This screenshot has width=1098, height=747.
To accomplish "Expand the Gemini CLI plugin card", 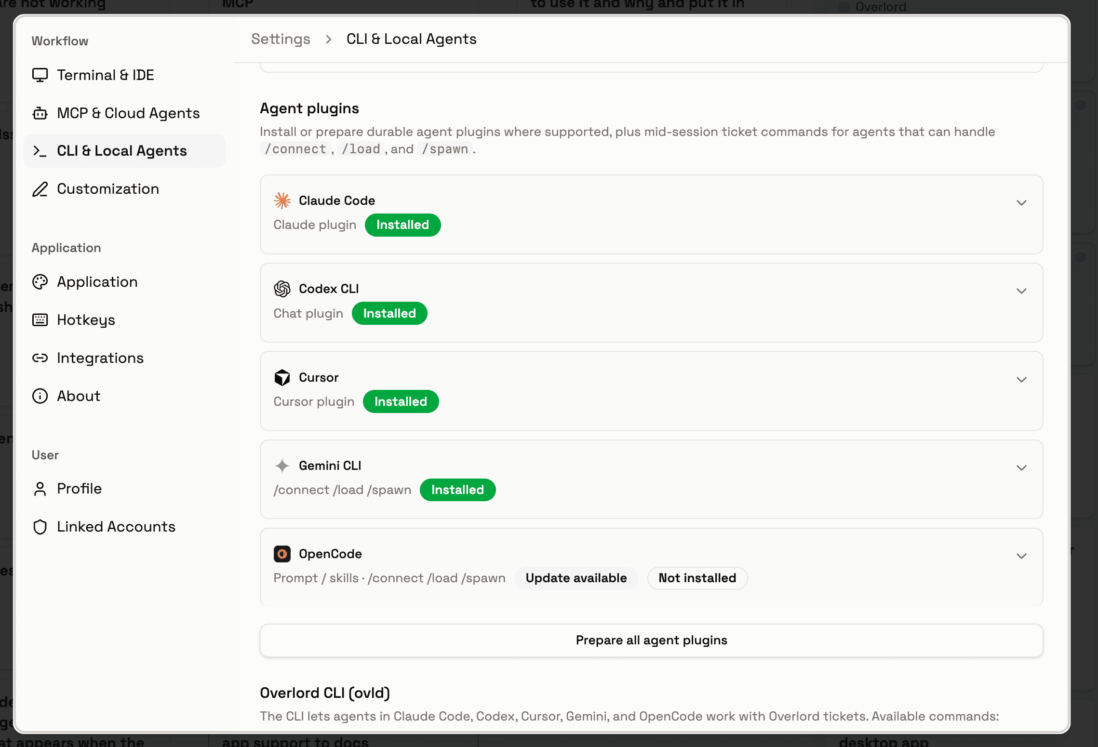I will pyautogui.click(x=1021, y=468).
